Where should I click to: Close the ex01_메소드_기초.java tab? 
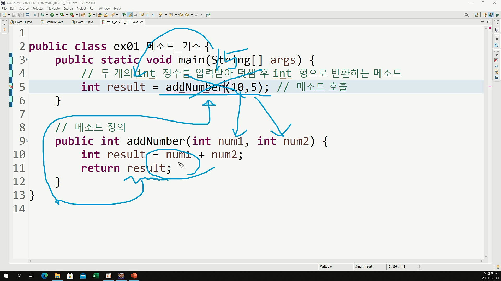141,22
